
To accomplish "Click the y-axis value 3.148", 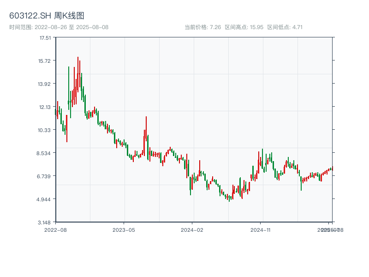I will pyautogui.click(x=44, y=223).
